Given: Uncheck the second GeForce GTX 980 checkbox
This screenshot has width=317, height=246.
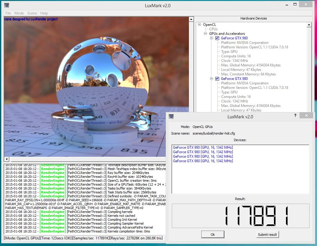Looking at the screenshot, I should pos(217,79).
